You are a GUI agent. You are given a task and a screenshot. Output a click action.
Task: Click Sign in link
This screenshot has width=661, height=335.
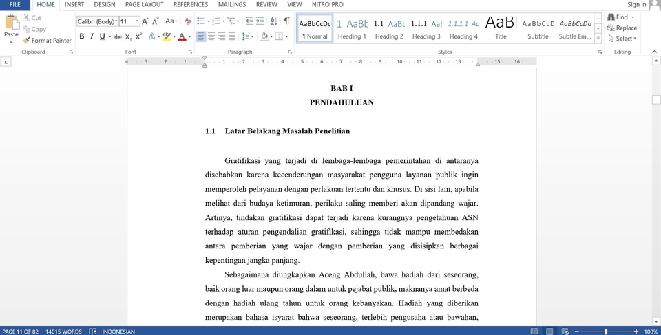point(636,5)
